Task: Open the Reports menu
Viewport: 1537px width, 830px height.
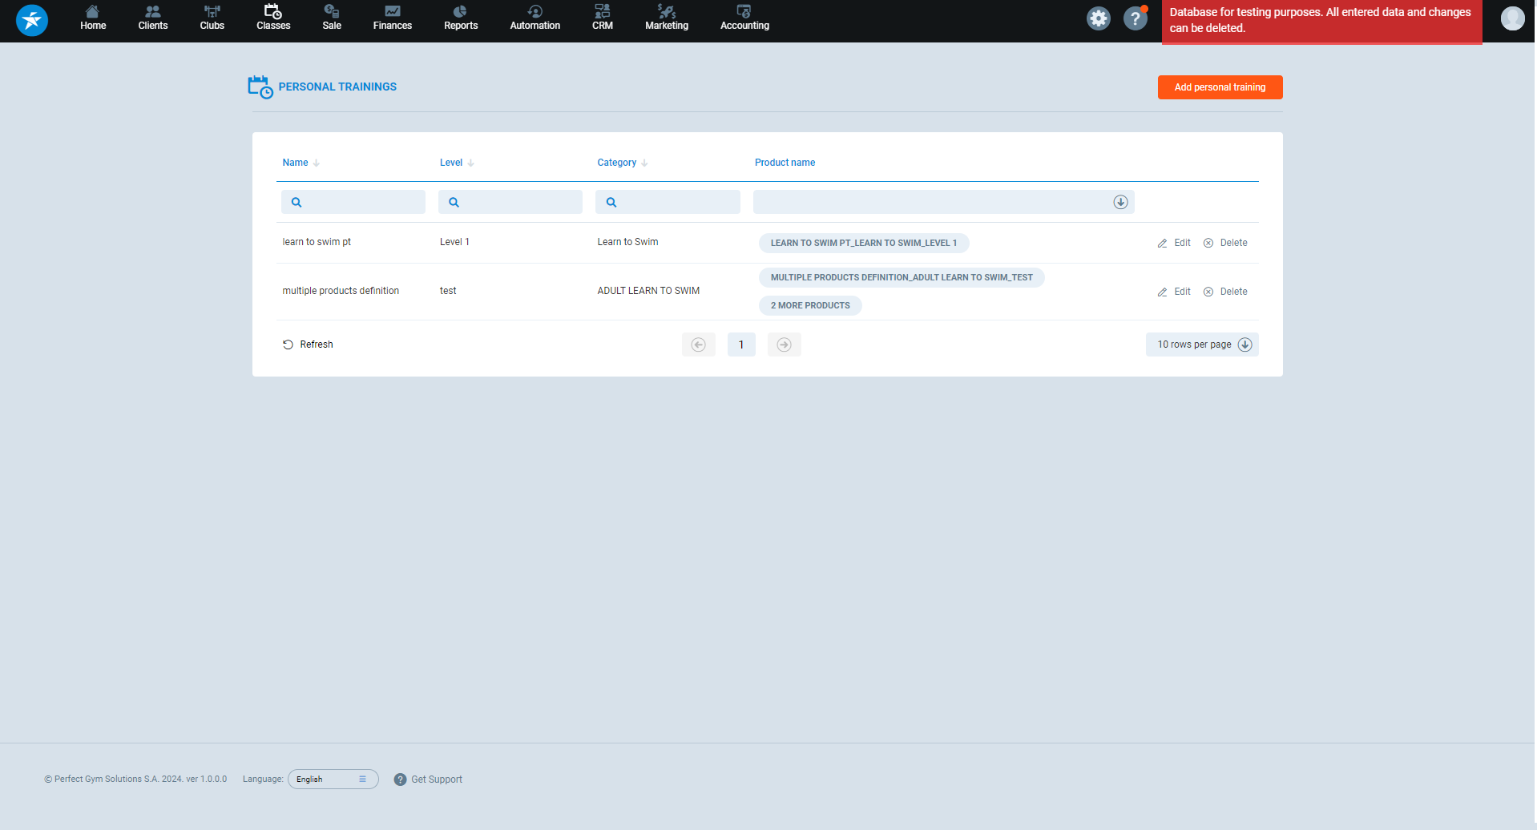Action: [461, 18]
